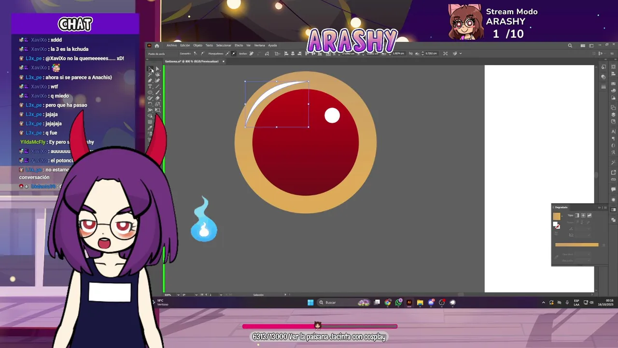Open the Transform panel icon in dock
618x348 pixels.
(x=613, y=67)
